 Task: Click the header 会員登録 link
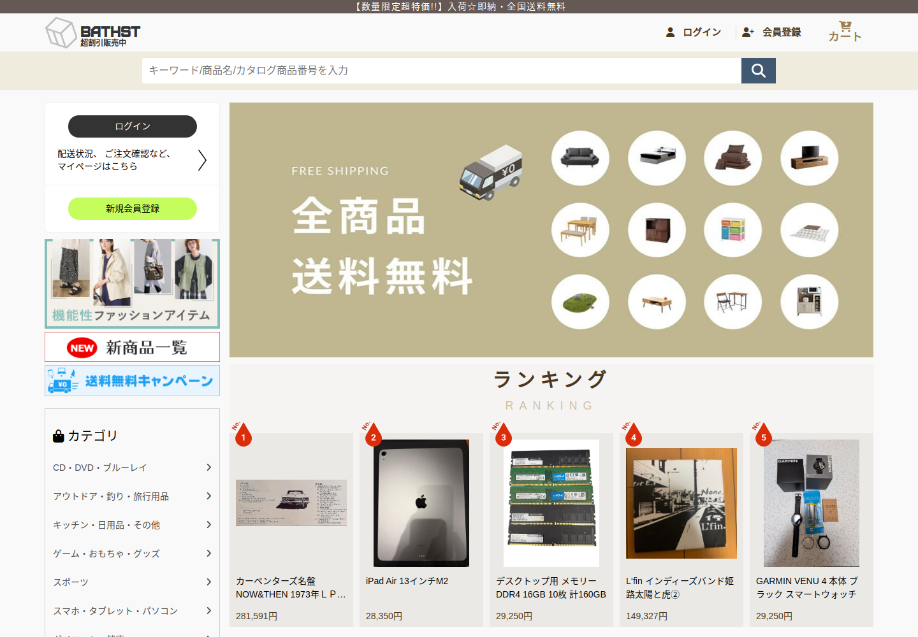pyautogui.click(x=782, y=32)
